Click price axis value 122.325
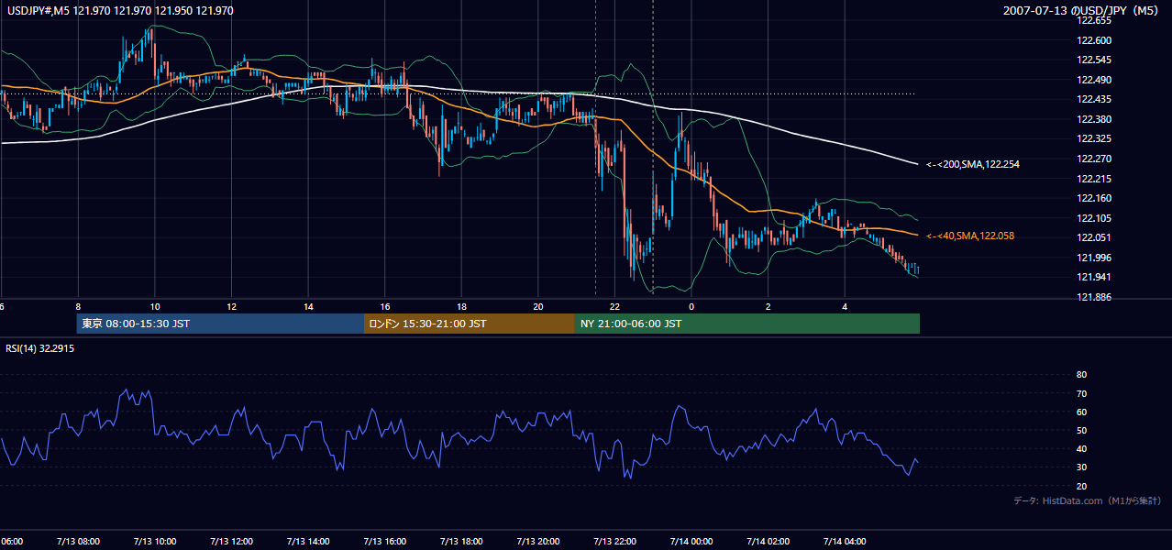 pyautogui.click(x=1095, y=138)
